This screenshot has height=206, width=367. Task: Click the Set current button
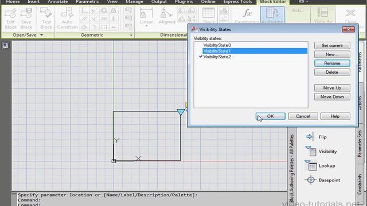pos(332,46)
